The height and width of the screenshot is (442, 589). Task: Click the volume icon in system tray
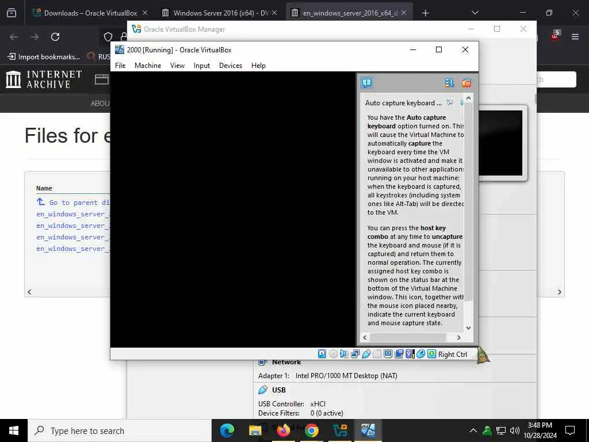[x=515, y=430]
